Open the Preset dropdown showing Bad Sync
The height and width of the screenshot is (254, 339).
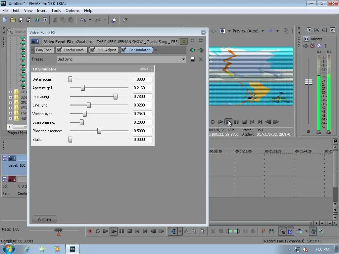183,59
